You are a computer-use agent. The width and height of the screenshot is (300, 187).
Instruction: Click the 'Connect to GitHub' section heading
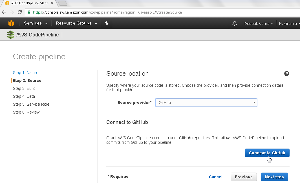[x=127, y=122]
